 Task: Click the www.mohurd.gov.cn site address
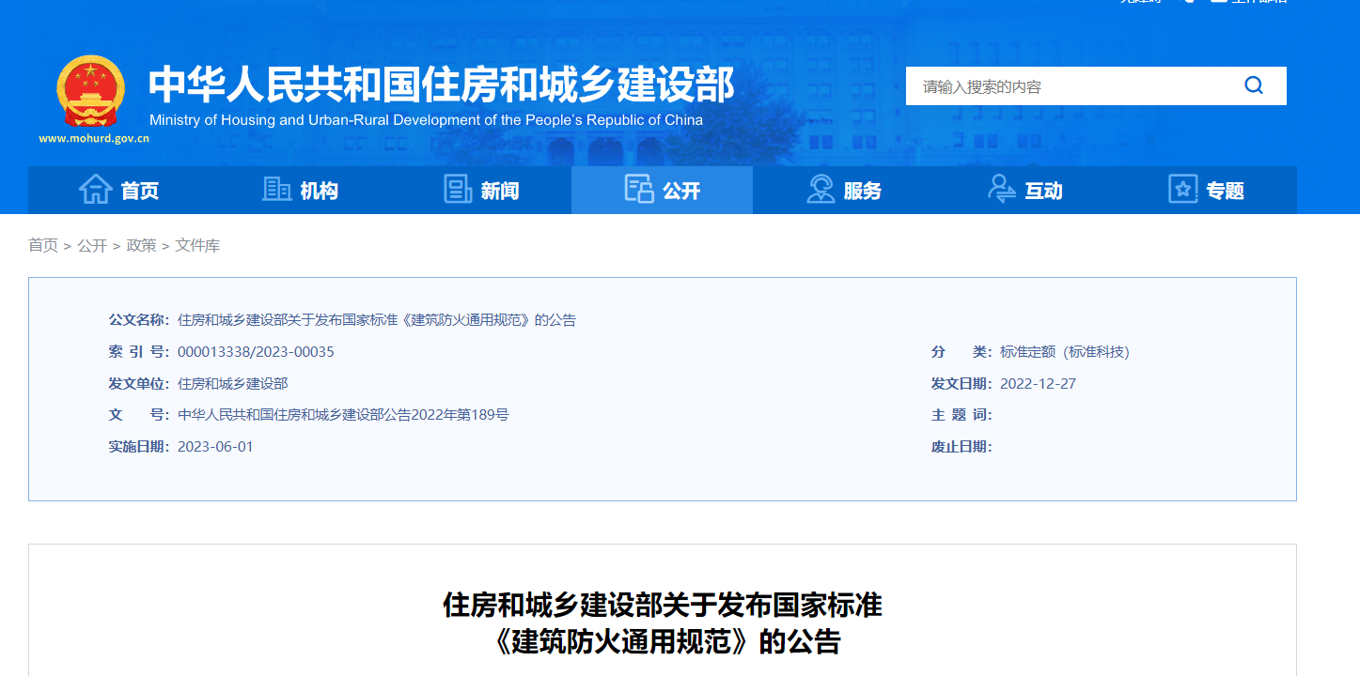94,139
